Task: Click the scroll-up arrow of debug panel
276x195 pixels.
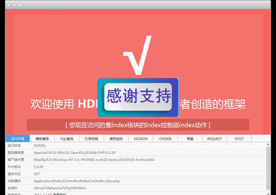Action: click(268, 145)
